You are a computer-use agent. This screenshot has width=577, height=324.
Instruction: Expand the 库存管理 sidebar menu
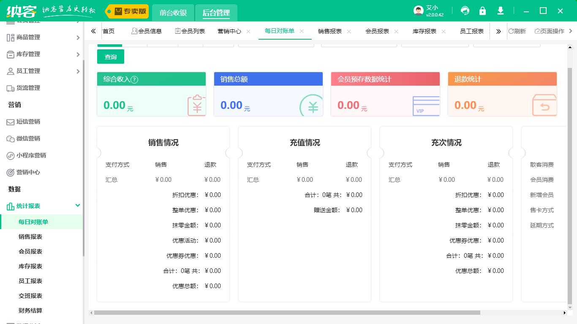click(x=27, y=54)
